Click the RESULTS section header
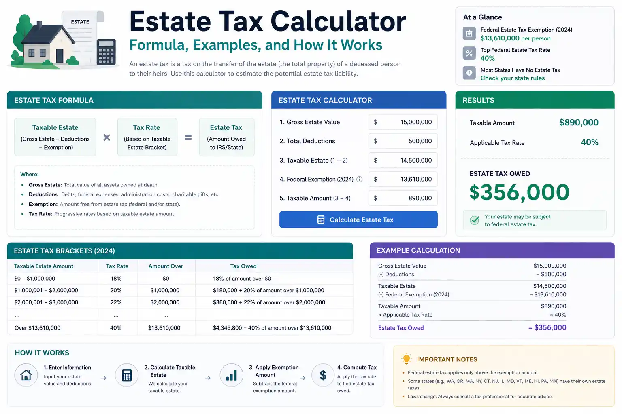 pyautogui.click(x=535, y=100)
